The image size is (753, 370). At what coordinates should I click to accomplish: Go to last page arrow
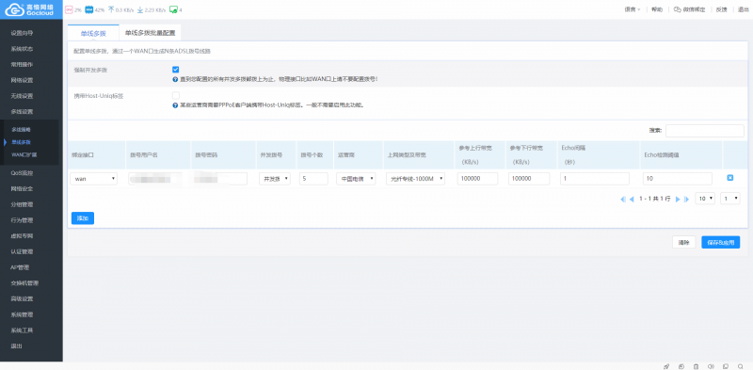tap(687, 199)
